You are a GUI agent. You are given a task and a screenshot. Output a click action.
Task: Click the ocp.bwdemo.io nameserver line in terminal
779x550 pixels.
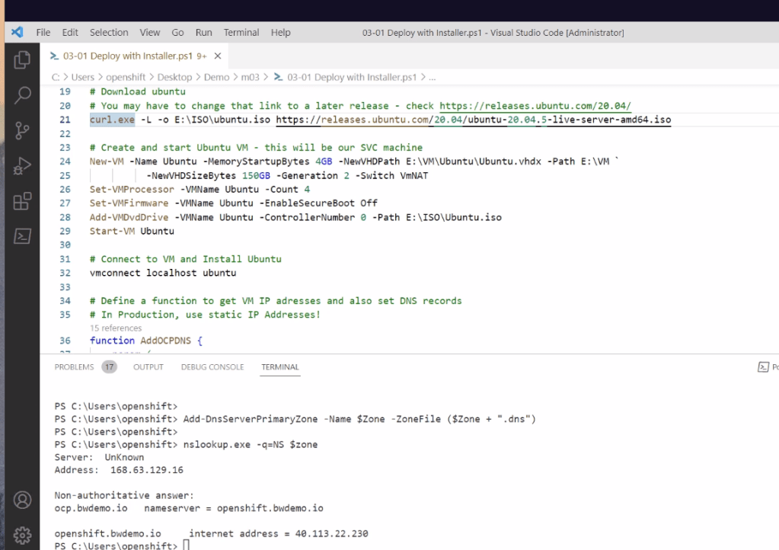tap(189, 508)
